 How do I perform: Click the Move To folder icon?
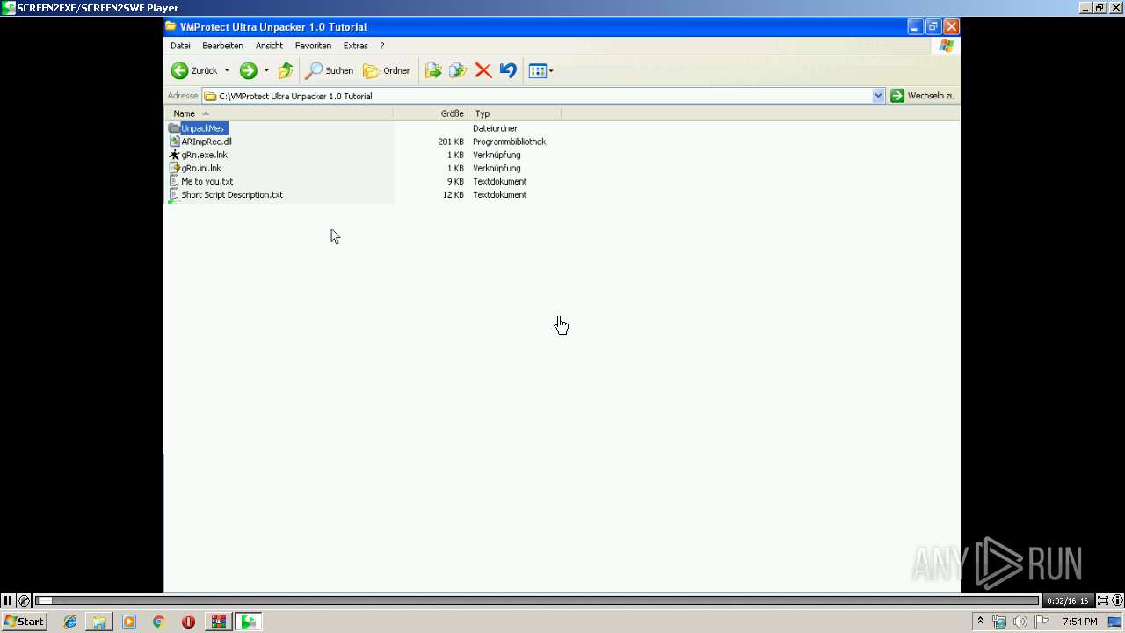coord(433,70)
